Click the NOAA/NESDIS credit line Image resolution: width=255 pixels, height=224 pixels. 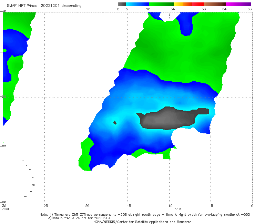coord(142,222)
